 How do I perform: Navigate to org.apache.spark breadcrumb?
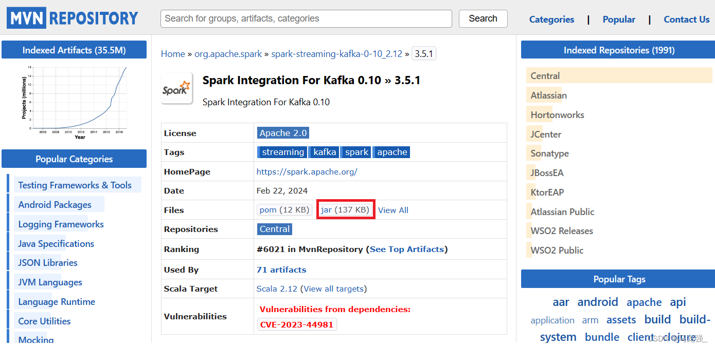(228, 54)
